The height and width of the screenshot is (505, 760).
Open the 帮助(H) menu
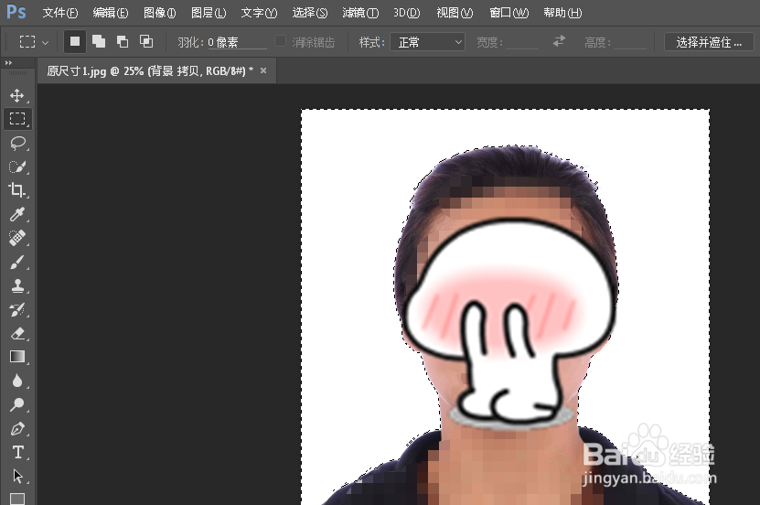tap(562, 13)
